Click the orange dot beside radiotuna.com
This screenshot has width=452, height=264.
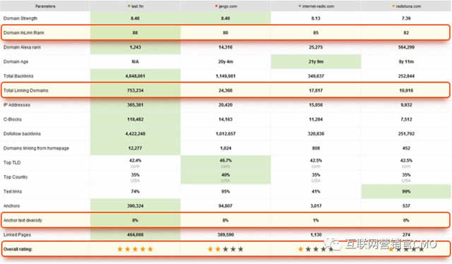(393, 6)
